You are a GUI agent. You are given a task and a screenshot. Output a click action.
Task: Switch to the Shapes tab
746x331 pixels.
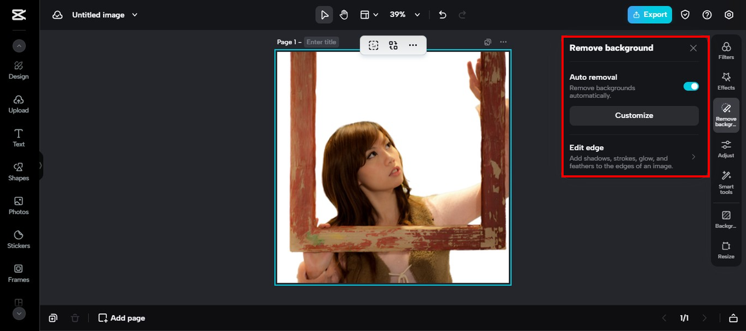19,171
